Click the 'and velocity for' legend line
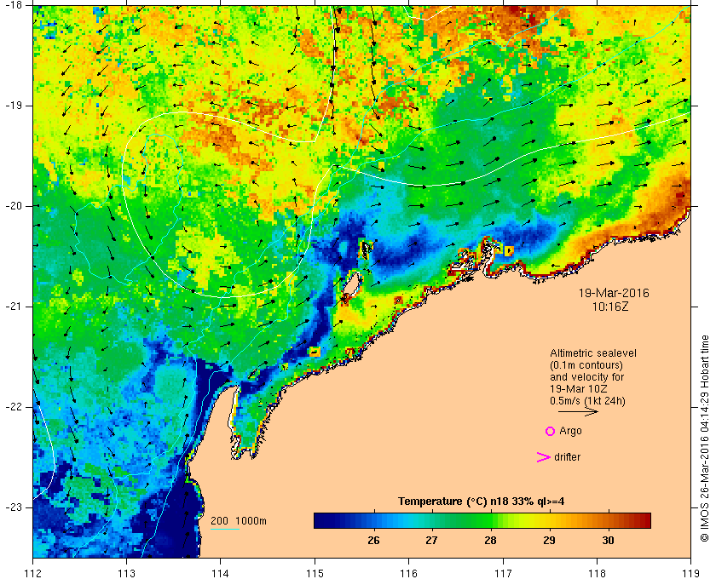Screen dimensions: 716x579 coord(586,377)
